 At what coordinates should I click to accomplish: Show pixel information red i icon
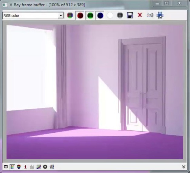25,167
